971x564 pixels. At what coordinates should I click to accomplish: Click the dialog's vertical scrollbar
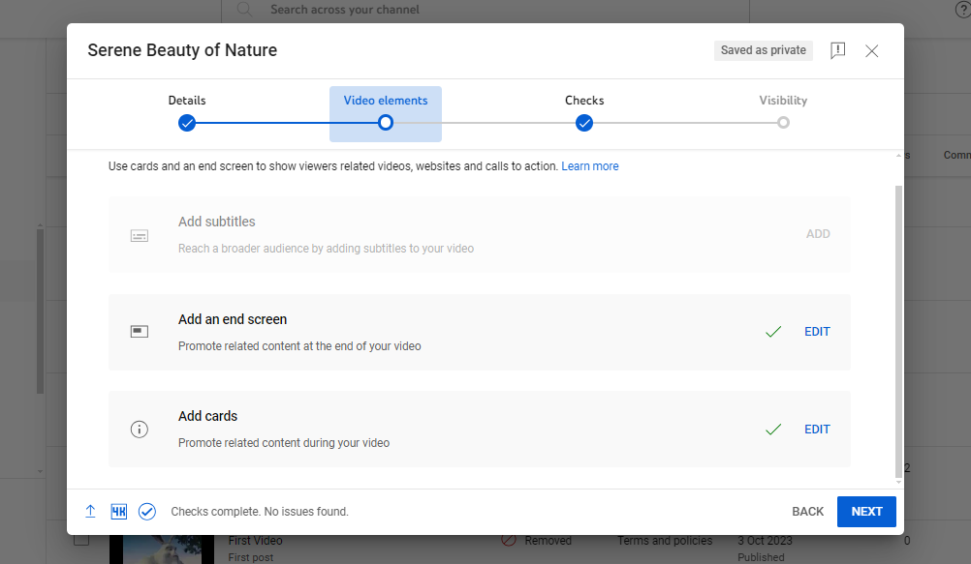point(898,331)
